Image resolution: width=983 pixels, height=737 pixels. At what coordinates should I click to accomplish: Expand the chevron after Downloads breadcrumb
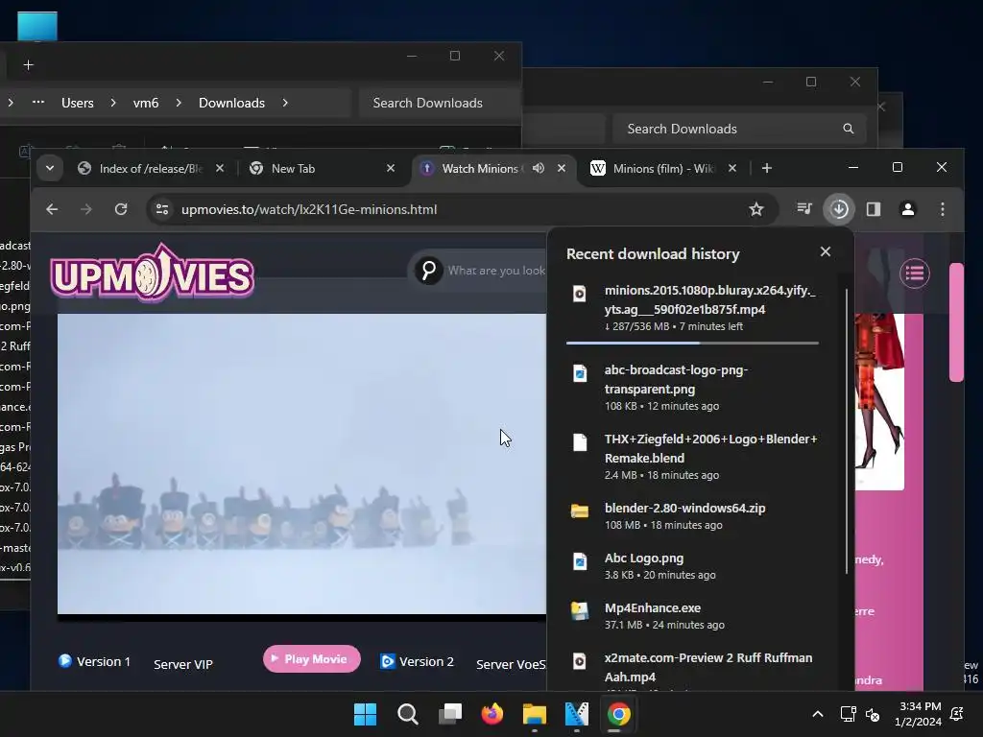coord(285,103)
